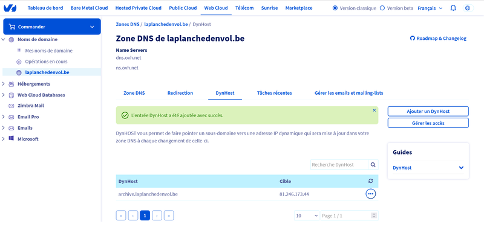Refresh the DynHost table with reload icon
The width and height of the screenshot is (484, 230).
point(371,181)
